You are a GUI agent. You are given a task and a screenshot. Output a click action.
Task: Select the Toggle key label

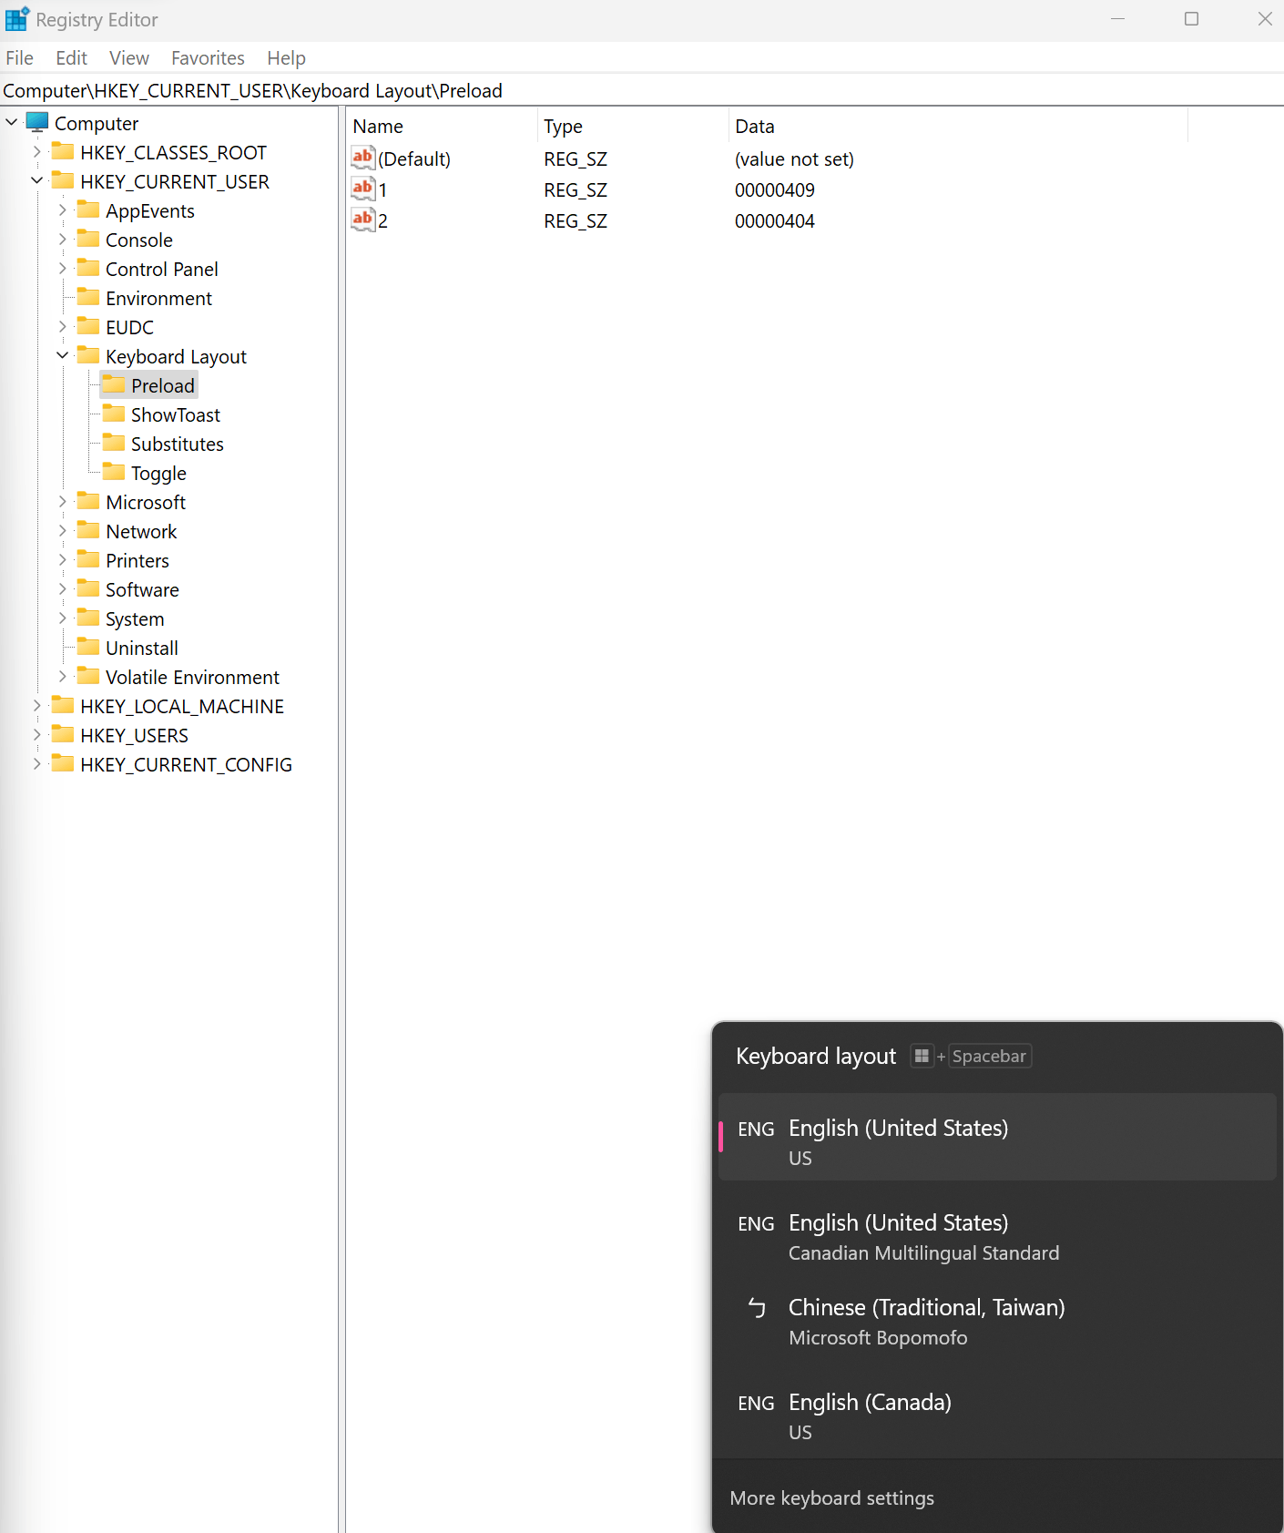(x=158, y=474)
